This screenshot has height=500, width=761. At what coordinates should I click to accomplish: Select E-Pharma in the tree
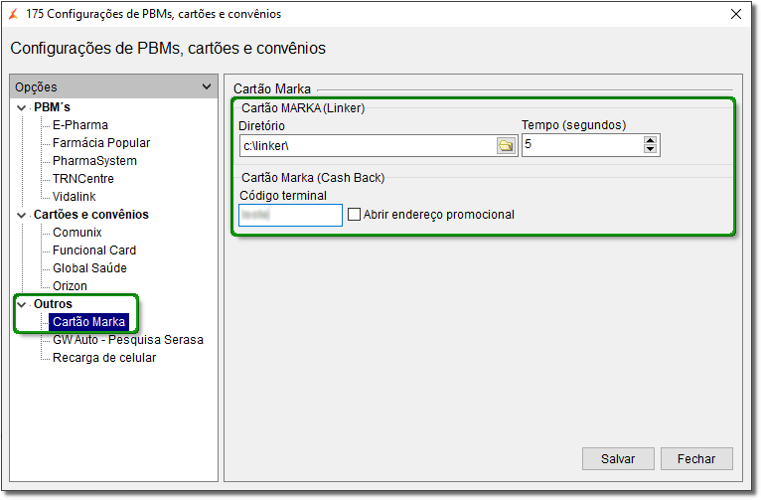[x=80, y=125]
